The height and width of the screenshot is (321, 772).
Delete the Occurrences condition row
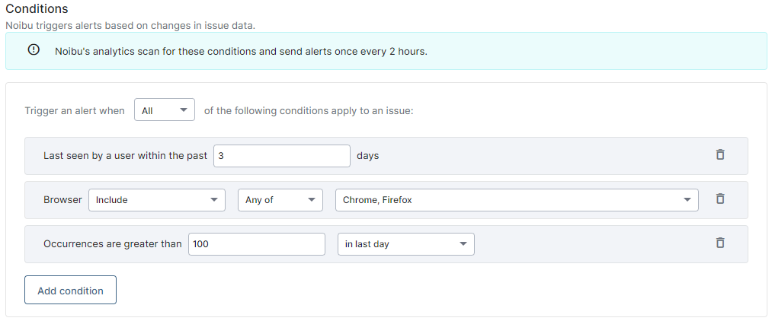[720, 243]
